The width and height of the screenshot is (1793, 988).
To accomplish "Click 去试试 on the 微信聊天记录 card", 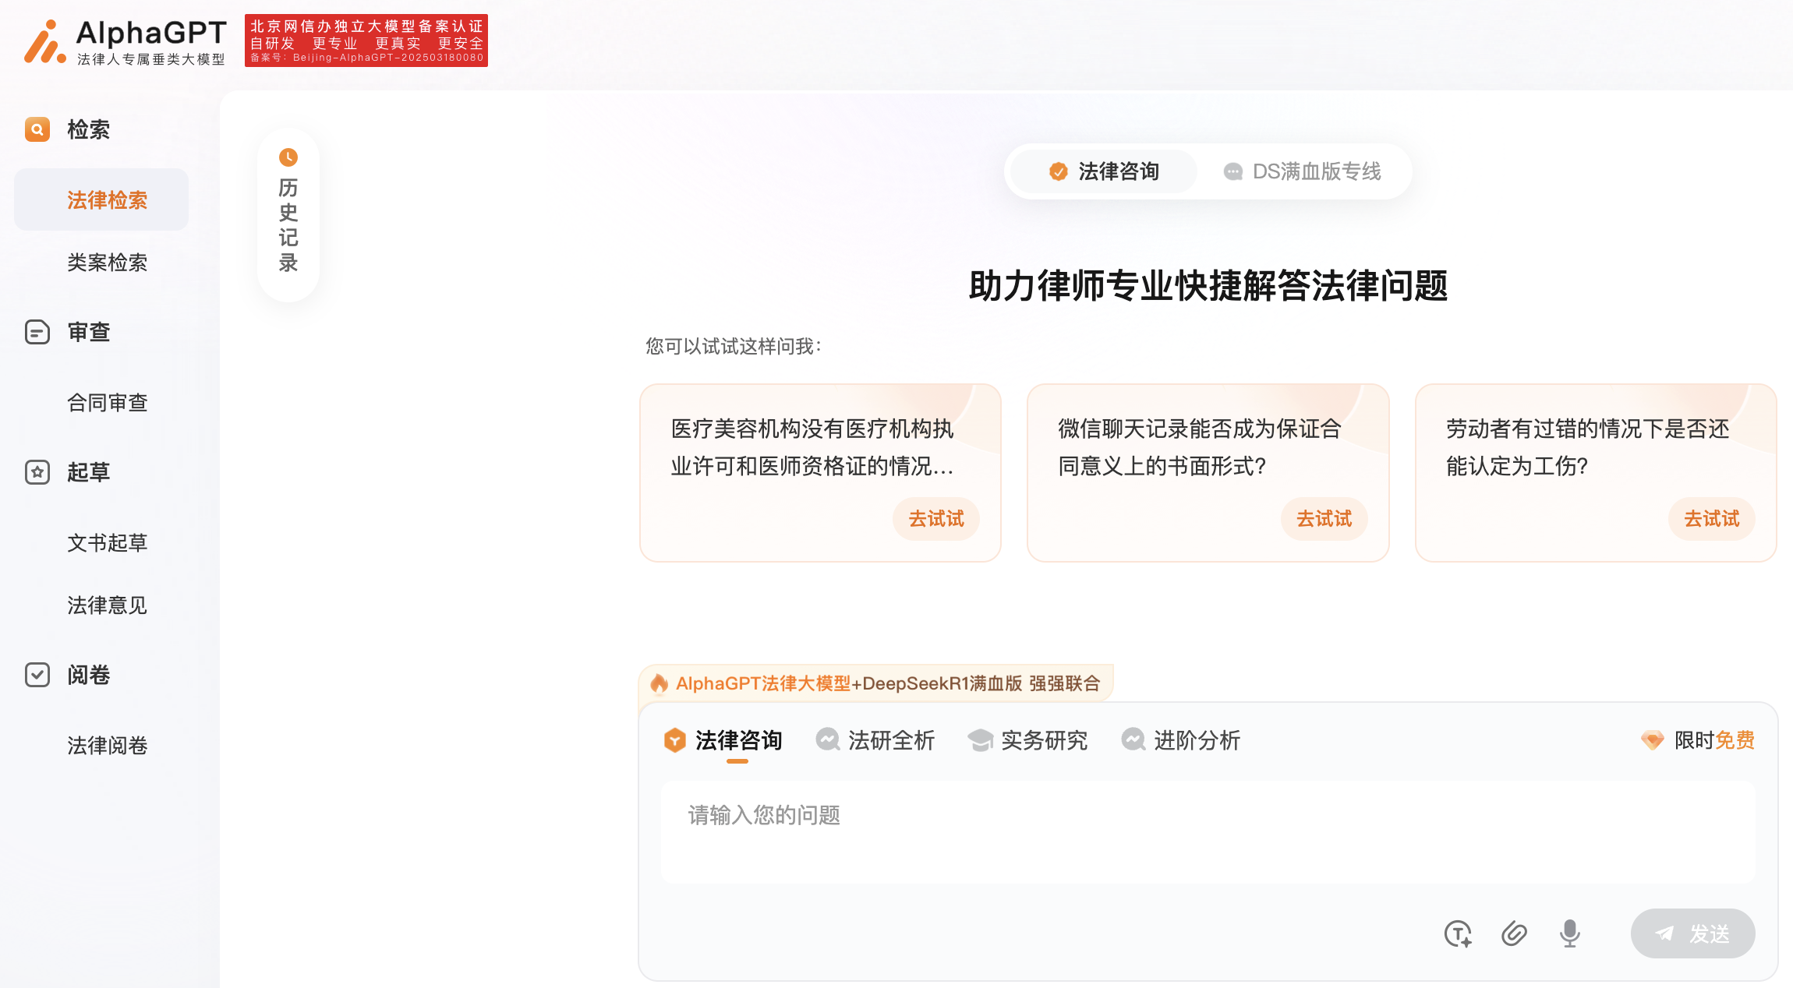I will [x=1324, y=519].
